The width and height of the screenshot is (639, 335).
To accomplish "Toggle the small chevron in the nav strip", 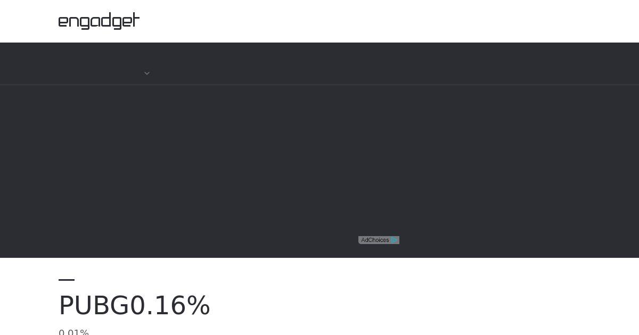I will point(147,73).
